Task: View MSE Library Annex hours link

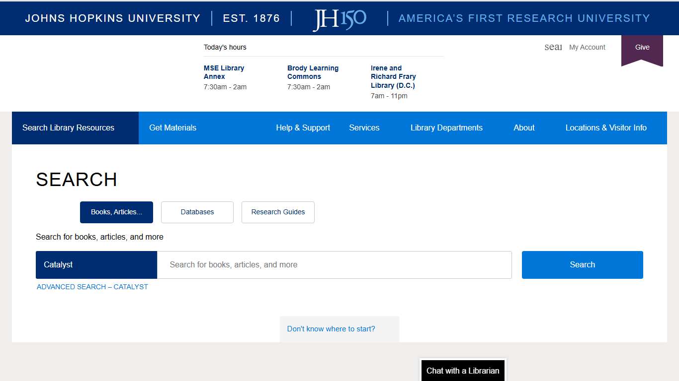Action: pyautogui.click(x=224, y=72)
